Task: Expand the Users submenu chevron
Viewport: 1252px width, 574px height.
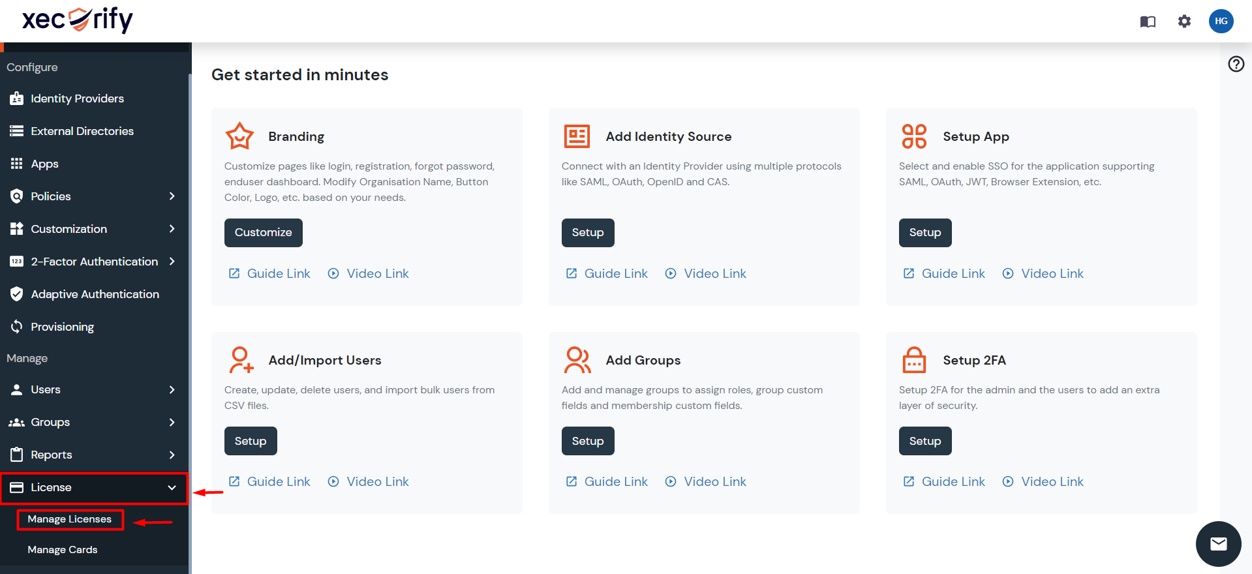Action: [172, 389]
